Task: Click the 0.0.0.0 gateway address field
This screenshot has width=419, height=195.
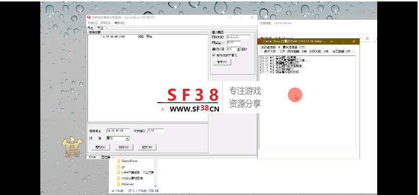Action: coord(238,37)
